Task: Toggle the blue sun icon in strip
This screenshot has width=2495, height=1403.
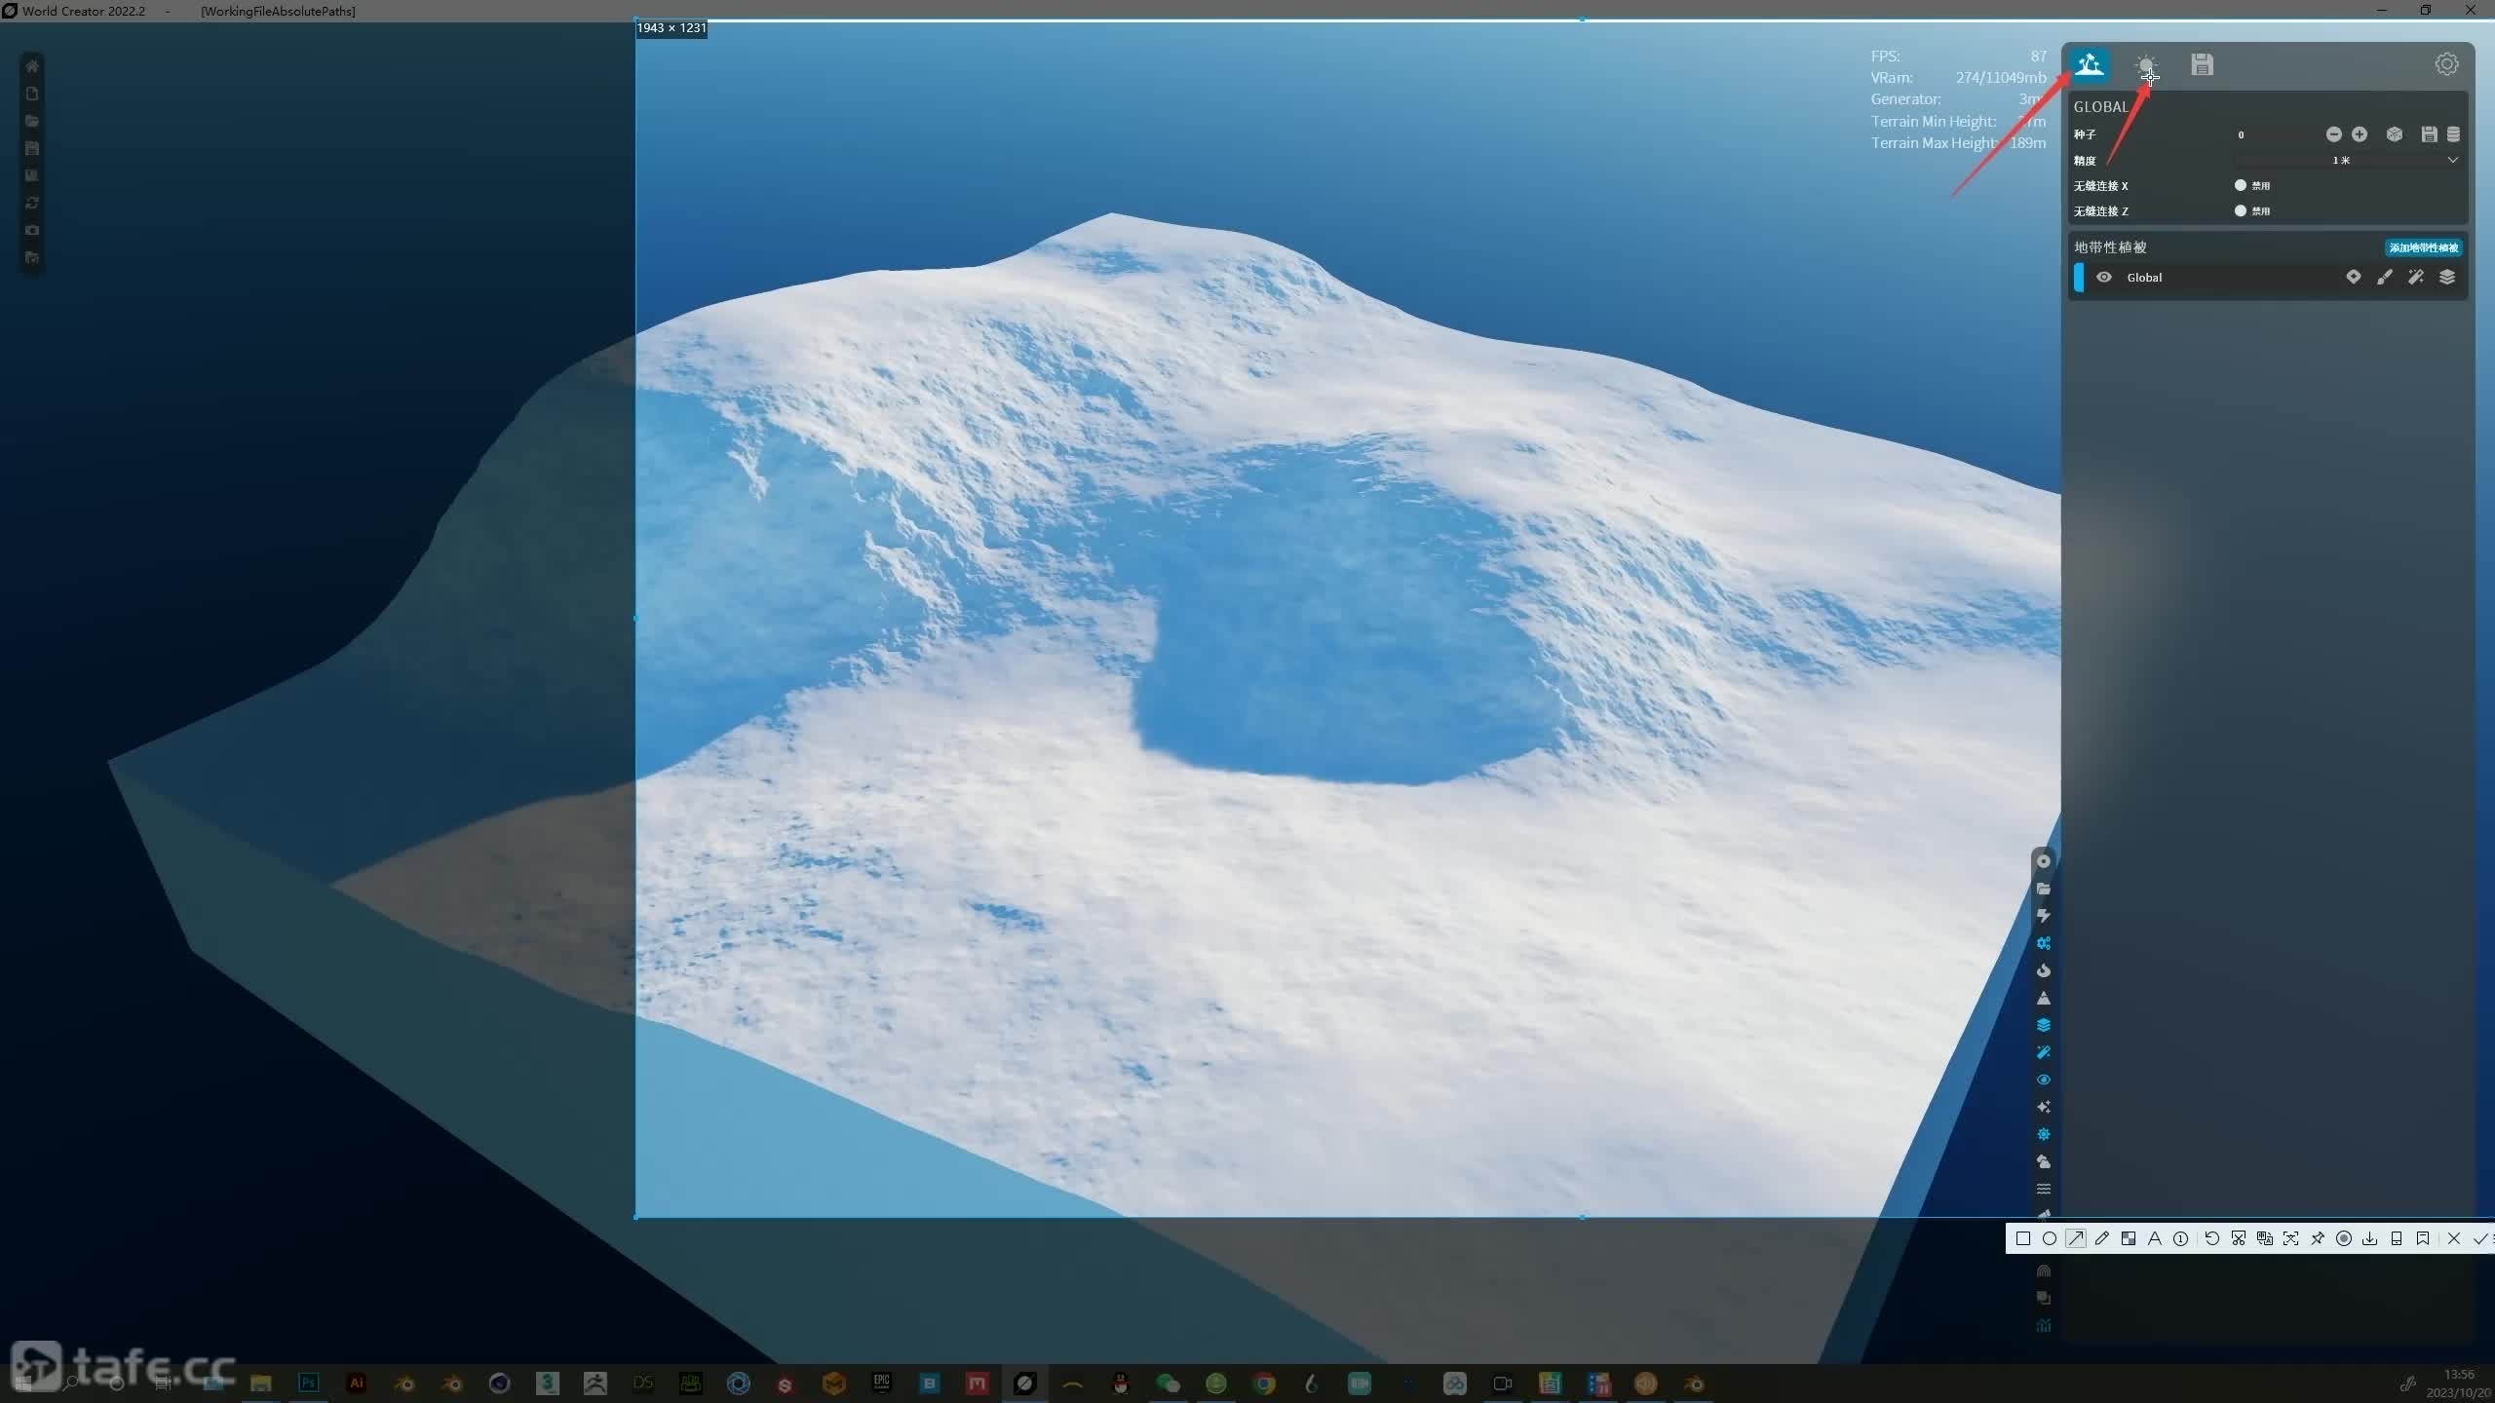Action: (x=2044, y=1134)
